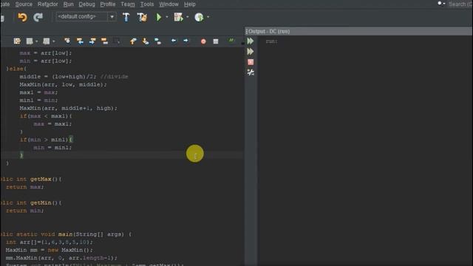The width and height of the screenshot is (473, 266).
Task: Shift line right with blue arrow
Action: click(x=186, y=41)
